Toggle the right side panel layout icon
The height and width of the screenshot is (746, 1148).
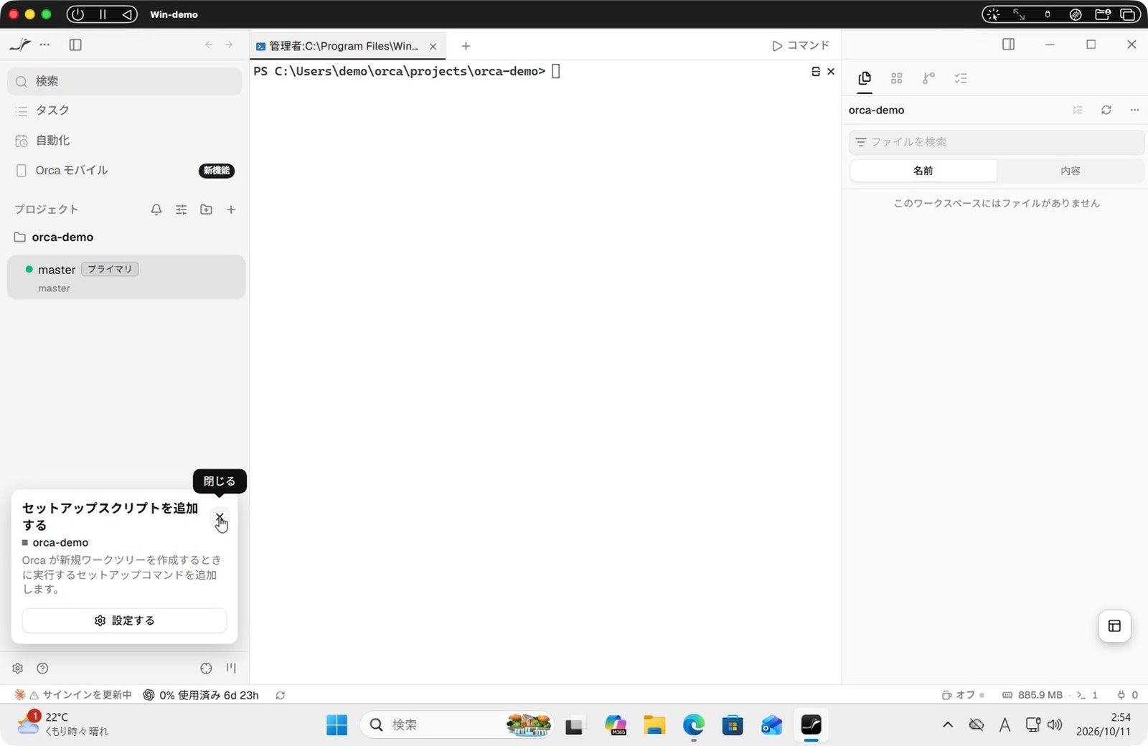(x=1008, y=44)
